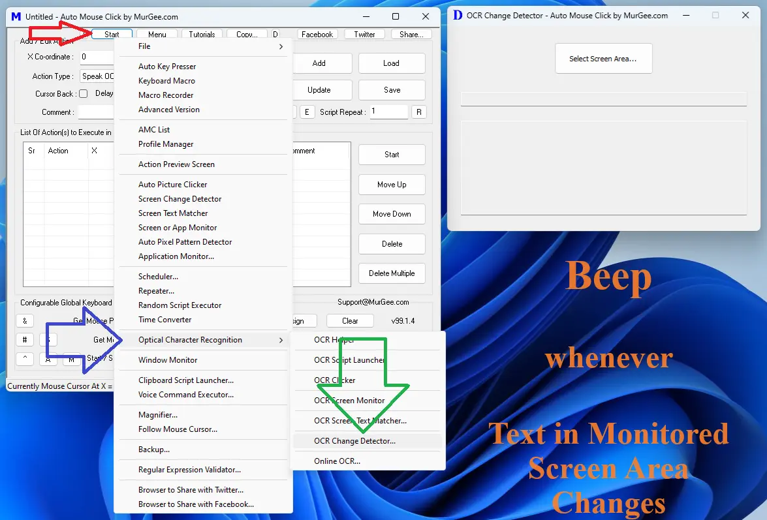Click the Save button
This screenshot has height=520, width=767.
click(x=392, y=90)
